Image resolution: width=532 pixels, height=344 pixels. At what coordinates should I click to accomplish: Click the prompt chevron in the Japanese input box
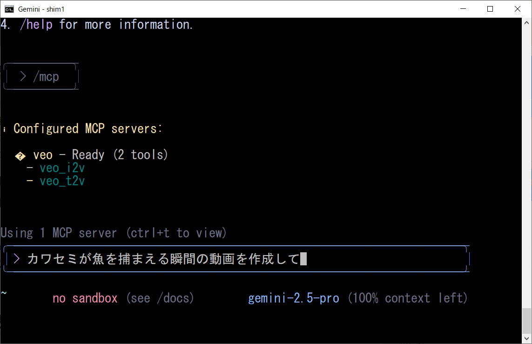17,259
